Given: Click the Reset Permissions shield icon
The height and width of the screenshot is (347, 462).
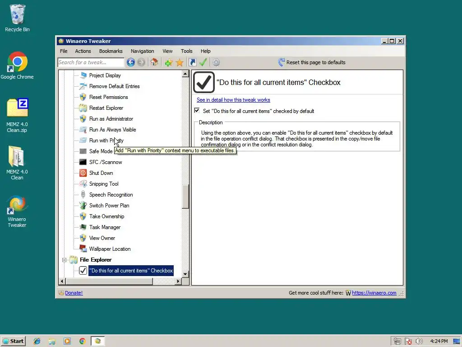Looking at the screenshot, I should click(x=83, y=97).
